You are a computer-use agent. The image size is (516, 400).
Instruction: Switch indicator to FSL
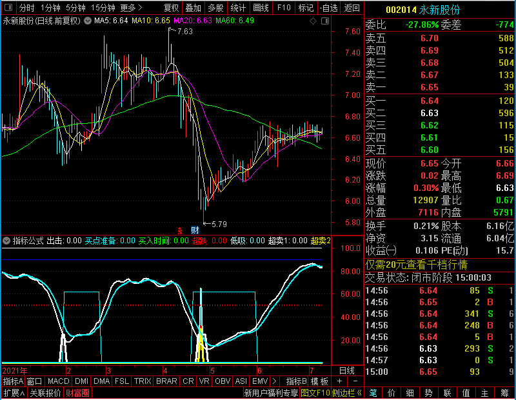pyautogui.click(x=121, y=381)
